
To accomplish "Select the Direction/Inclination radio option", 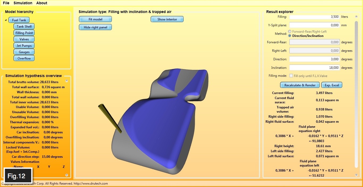I will click(x=290, y=36).
